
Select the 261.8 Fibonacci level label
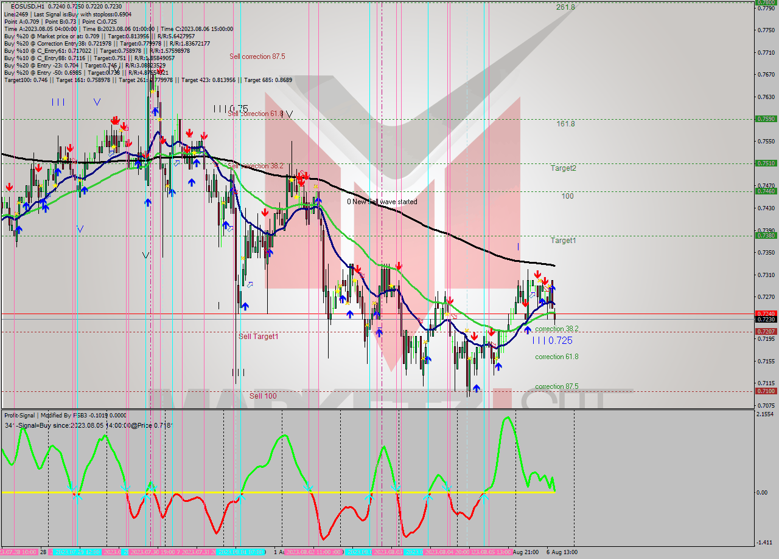pos(565,7)
